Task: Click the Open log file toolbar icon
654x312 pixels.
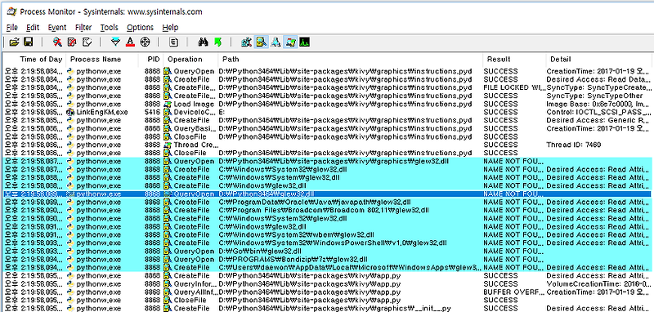Action: [14, 42]
